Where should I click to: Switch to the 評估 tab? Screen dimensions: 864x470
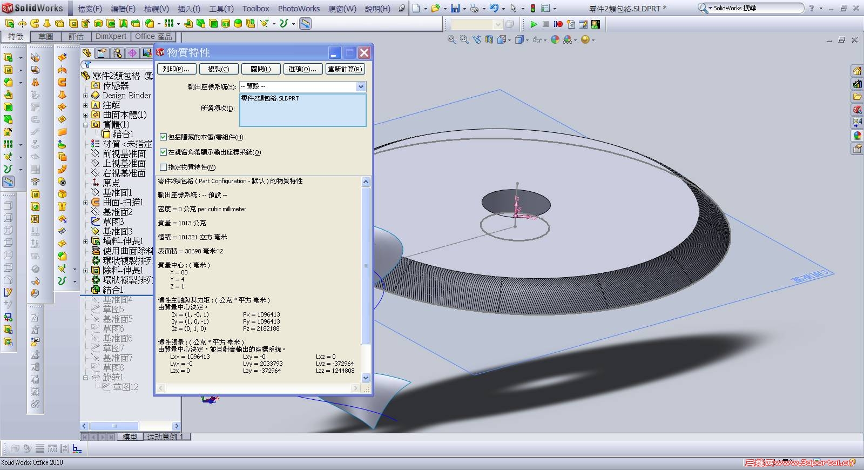[76, 37]
